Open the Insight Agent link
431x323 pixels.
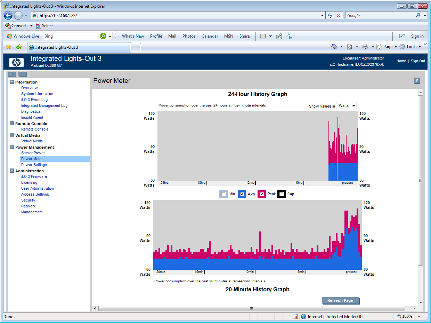click(x=32, y=118)
